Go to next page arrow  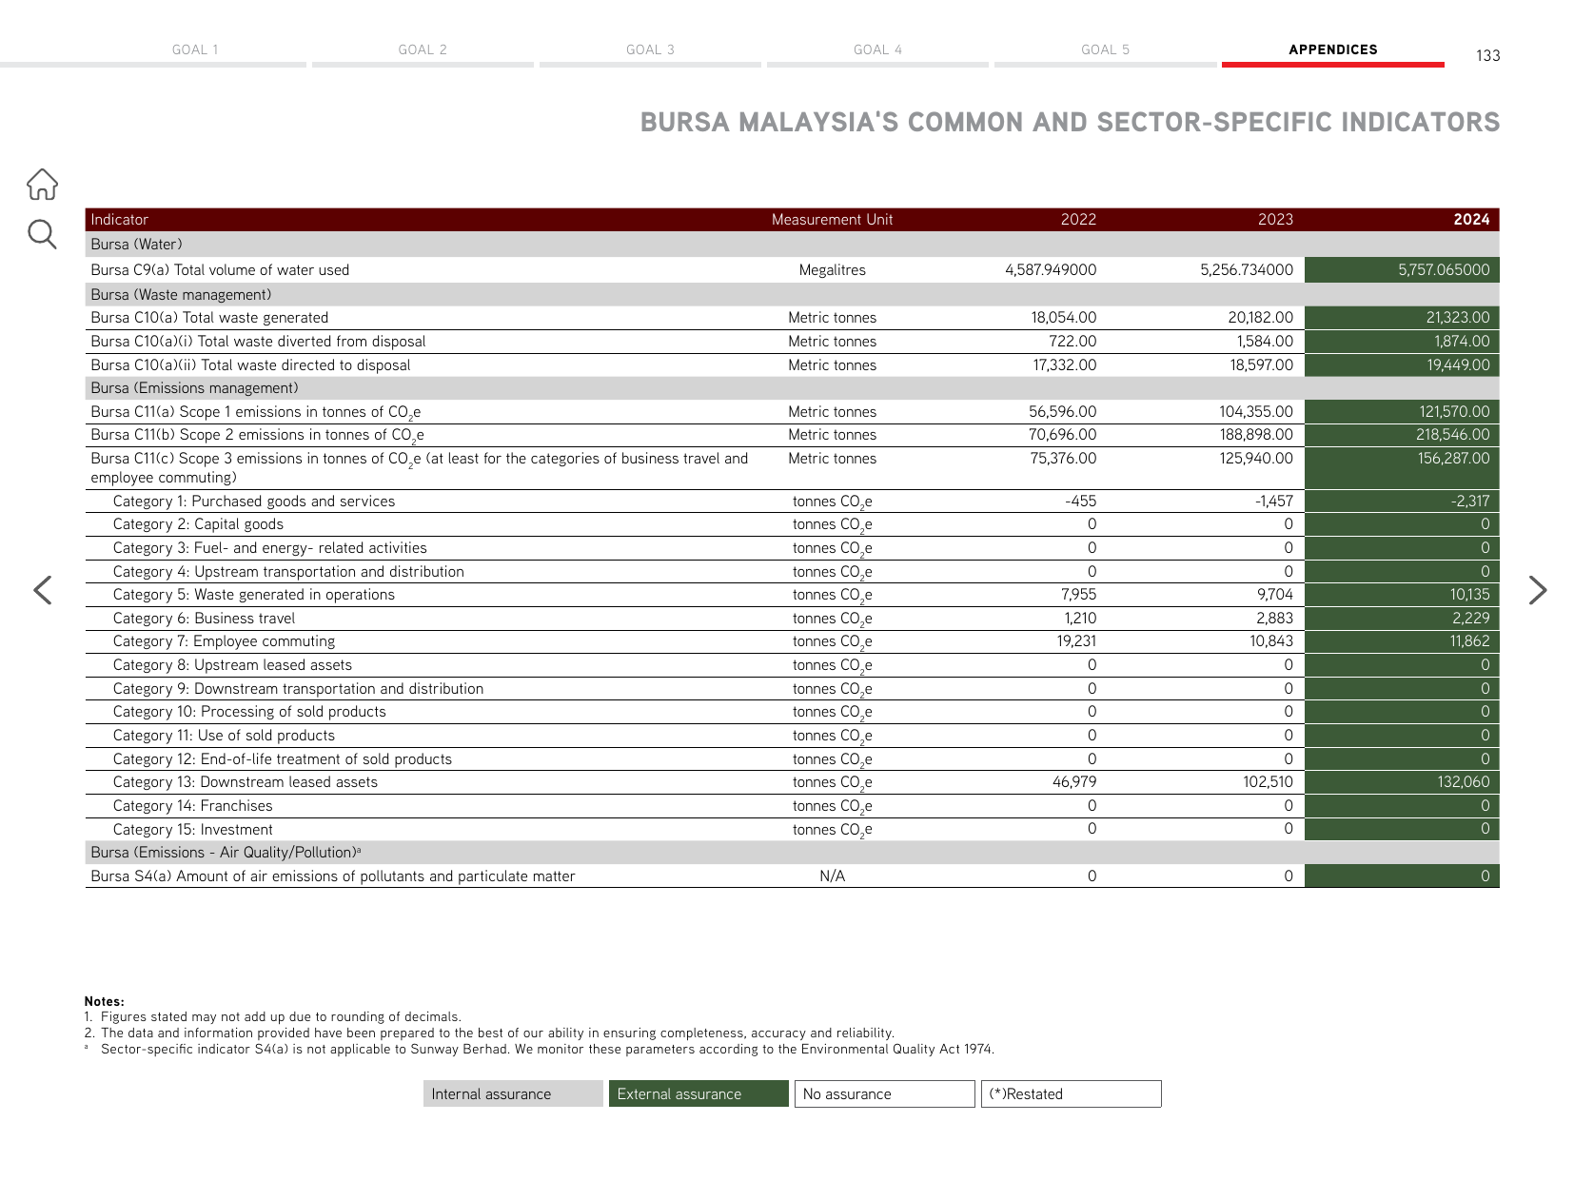[1538, 590]
